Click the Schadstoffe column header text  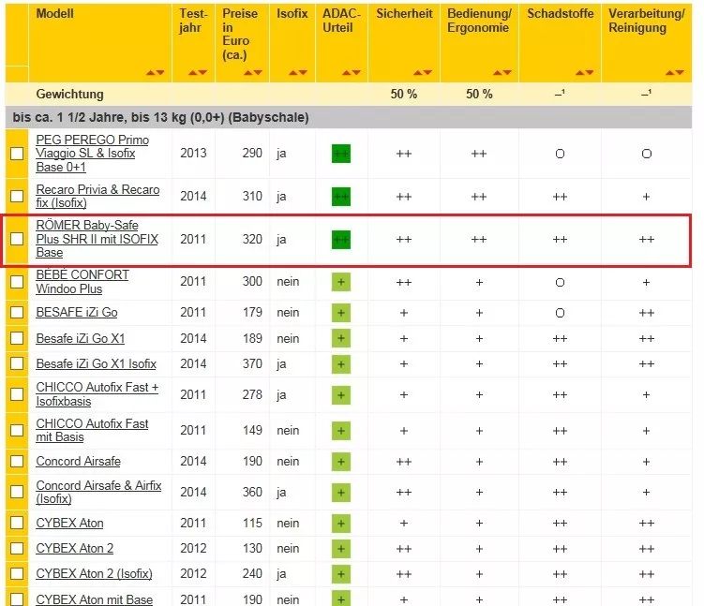[x=561, y=13]
